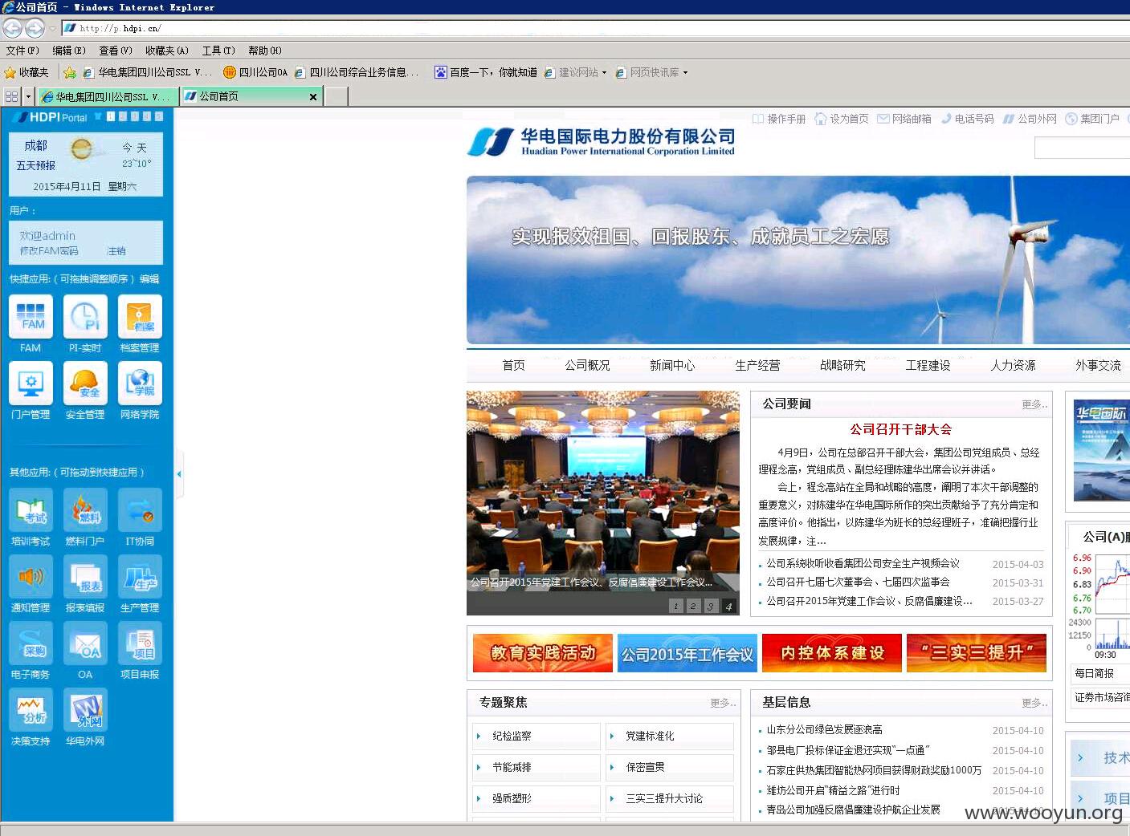Open 内控体系建设 banner
Screen dimensions: 1130x836
832,653
